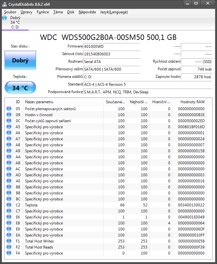
Task: Click status orb of row AD
Action: pos(9,175)
